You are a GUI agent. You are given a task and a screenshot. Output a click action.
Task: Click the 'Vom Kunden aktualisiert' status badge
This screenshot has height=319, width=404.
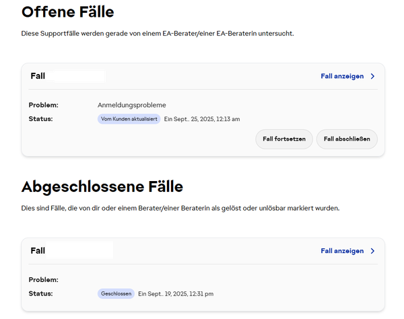pyautogui.click(x=129, y=119)
